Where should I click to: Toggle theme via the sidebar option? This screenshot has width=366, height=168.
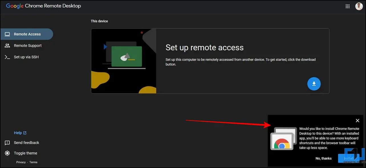(26, 153)
